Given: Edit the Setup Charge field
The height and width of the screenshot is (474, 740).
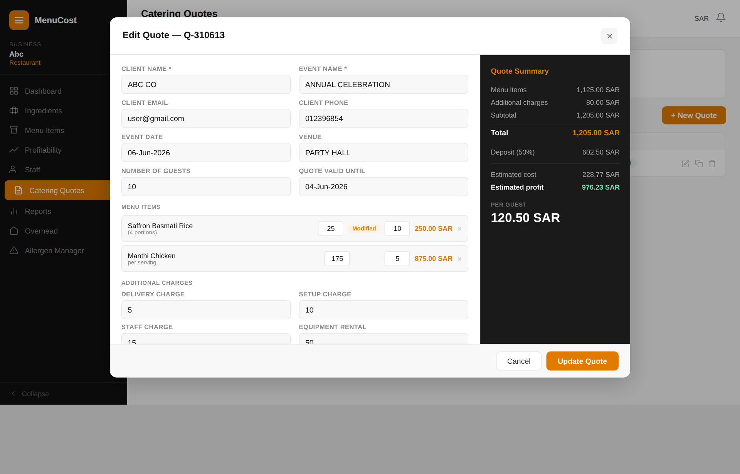Looking at the screenshot, I should 383,310.
